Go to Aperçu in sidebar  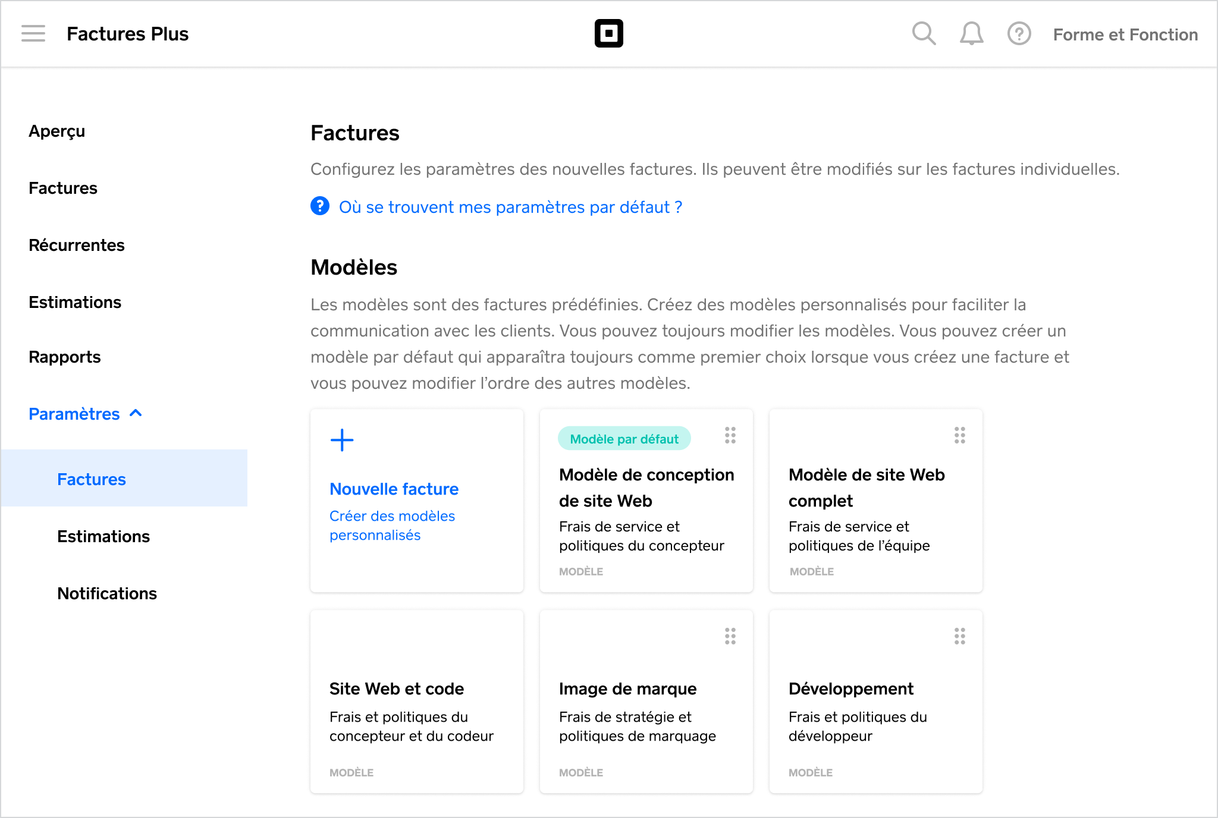tap(57, 131)
